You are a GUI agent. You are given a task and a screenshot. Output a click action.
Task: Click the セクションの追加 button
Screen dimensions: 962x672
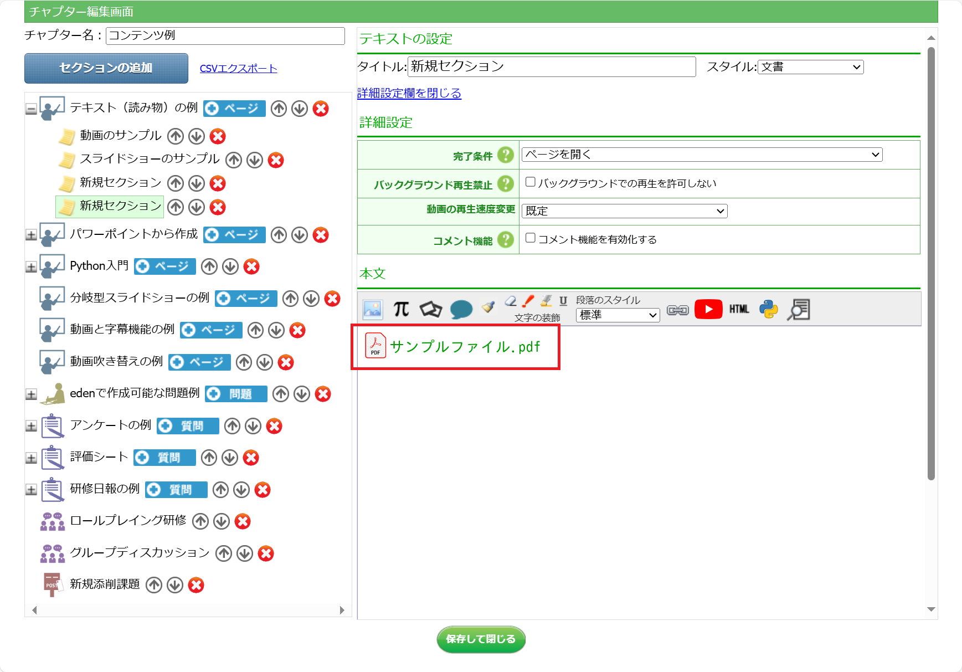(x=106, y=68)
